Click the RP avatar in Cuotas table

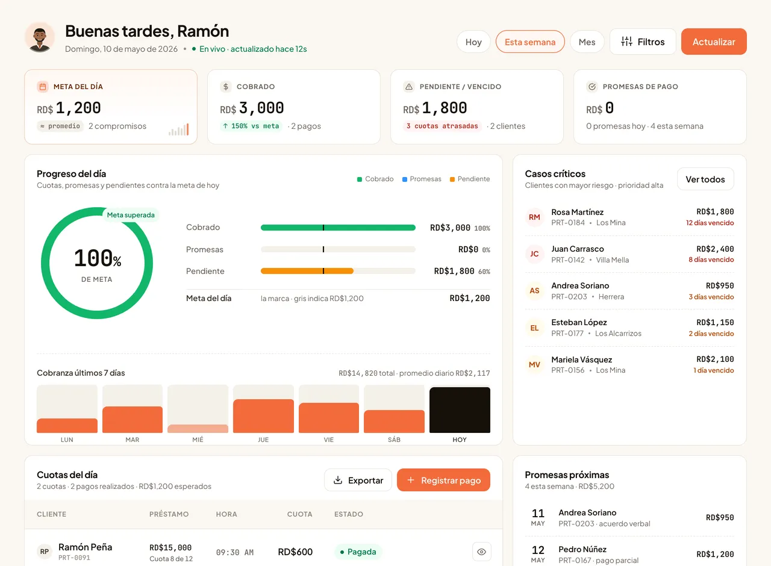[x=45, y=552]
